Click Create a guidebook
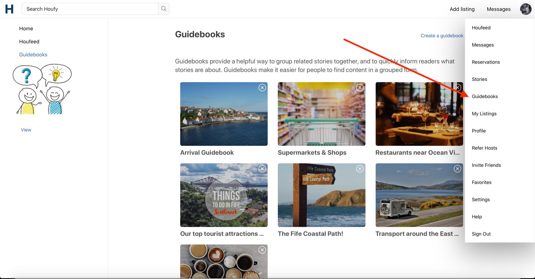 442,35
